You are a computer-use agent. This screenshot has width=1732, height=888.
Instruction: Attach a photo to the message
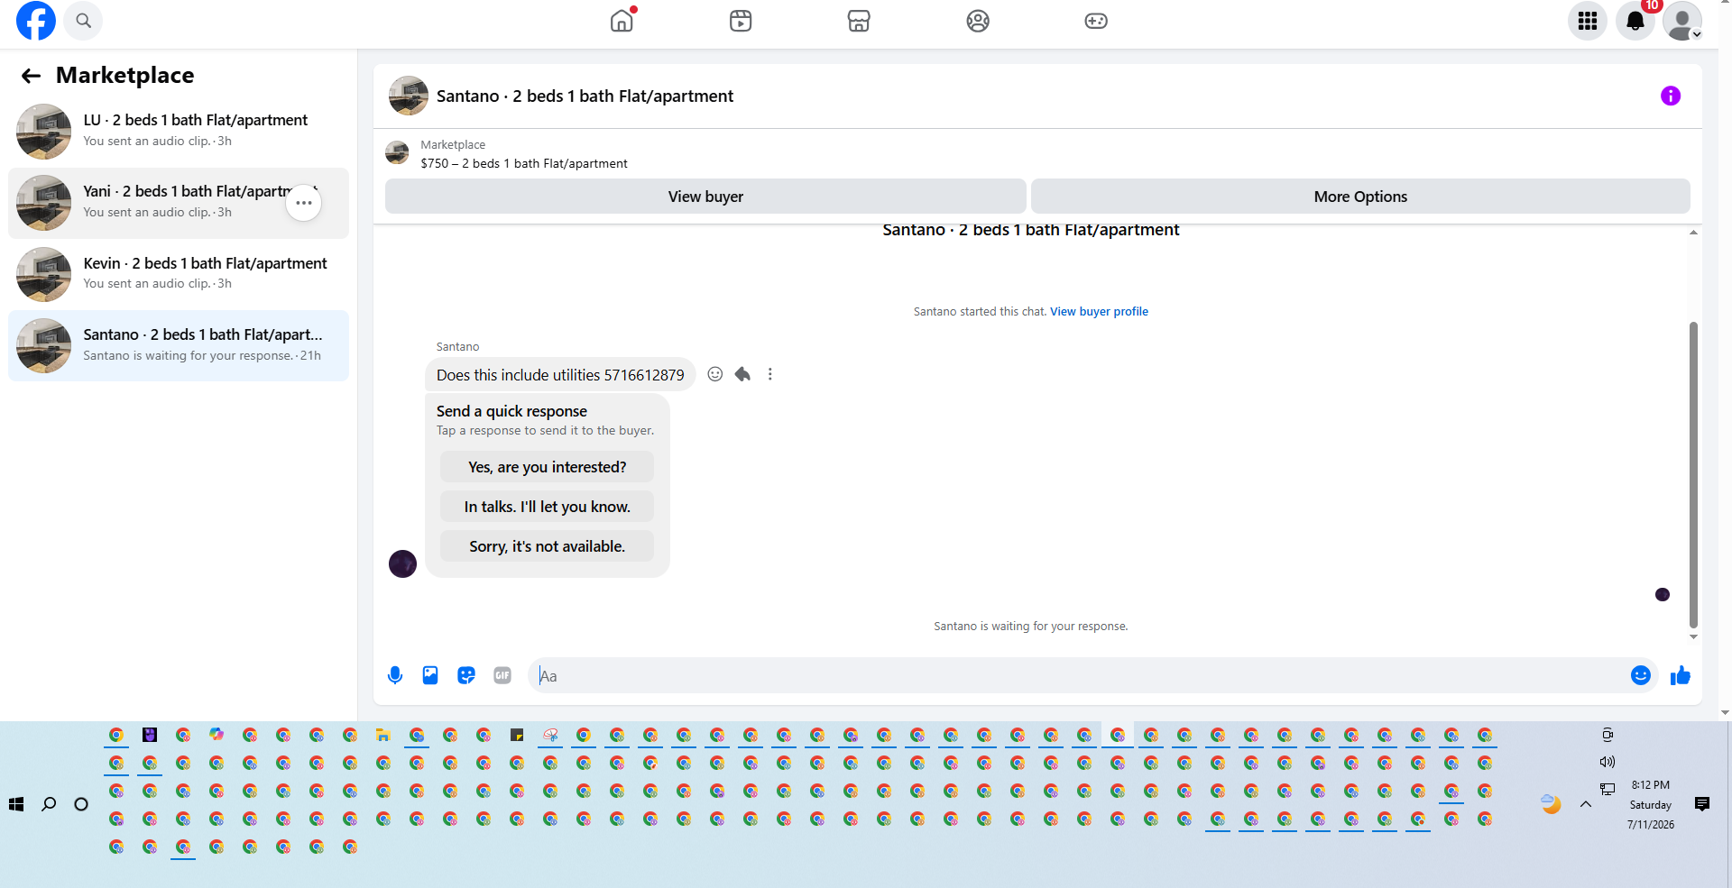[430, 675]
